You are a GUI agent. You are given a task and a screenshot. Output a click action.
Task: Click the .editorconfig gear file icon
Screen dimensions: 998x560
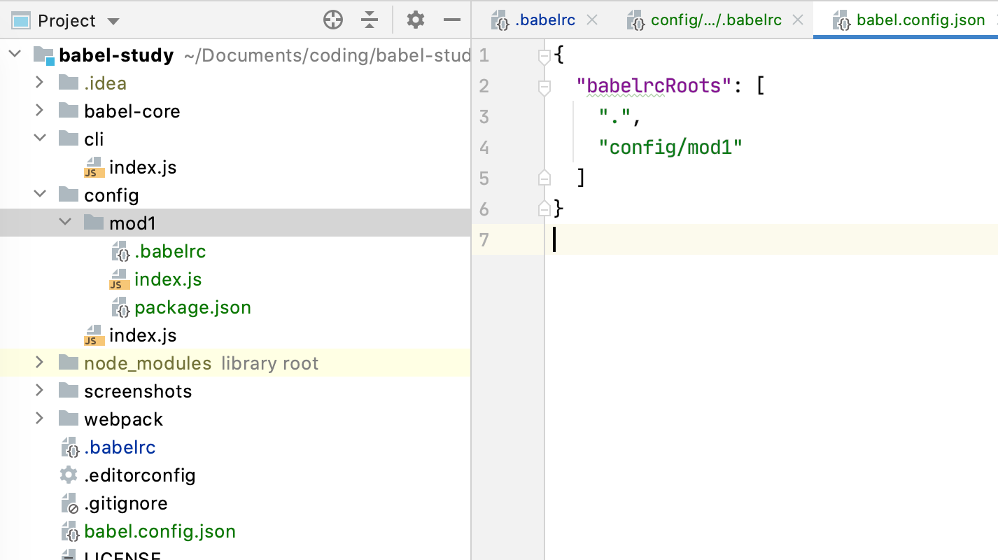(x=69, y=475)
